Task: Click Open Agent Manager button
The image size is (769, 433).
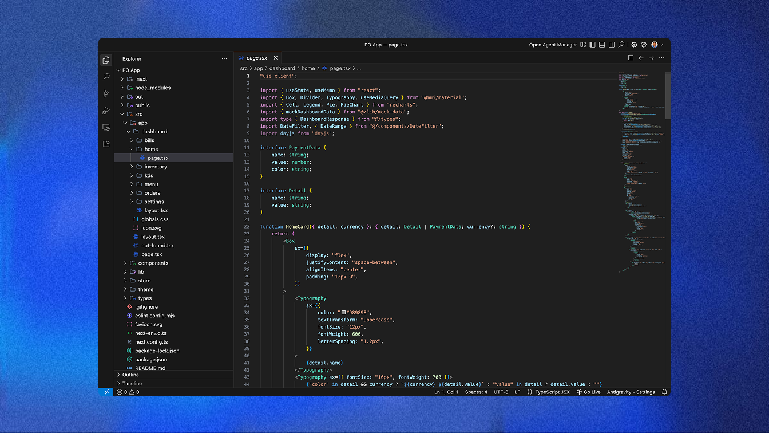Action: tap(553, 45)
